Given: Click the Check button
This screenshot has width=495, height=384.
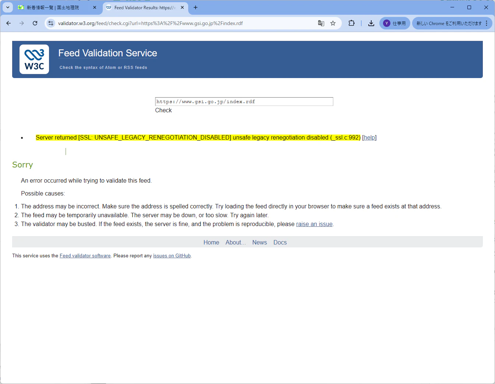Looking at the screenshot, I should tap(164, 110).
